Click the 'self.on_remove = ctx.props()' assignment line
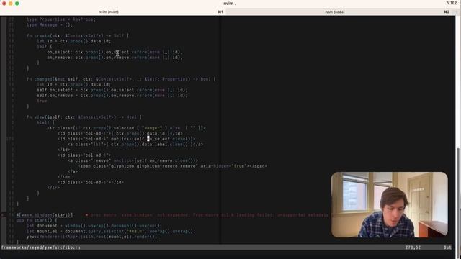461x259 pixels. pos(112,96)
